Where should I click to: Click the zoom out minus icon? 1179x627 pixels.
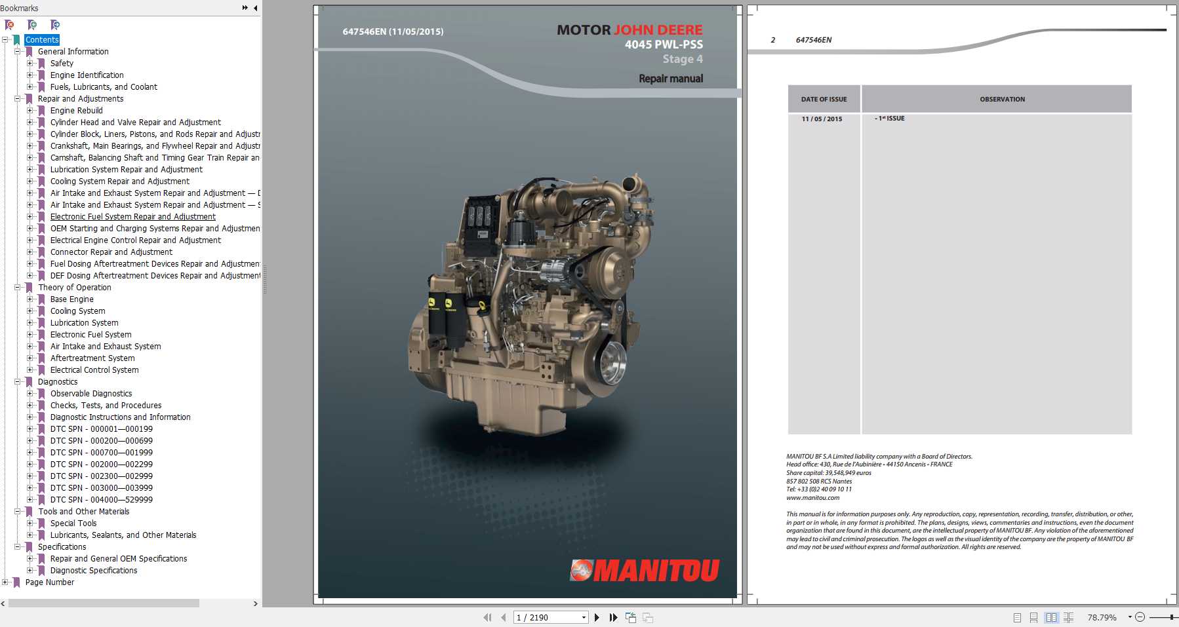1140,617
